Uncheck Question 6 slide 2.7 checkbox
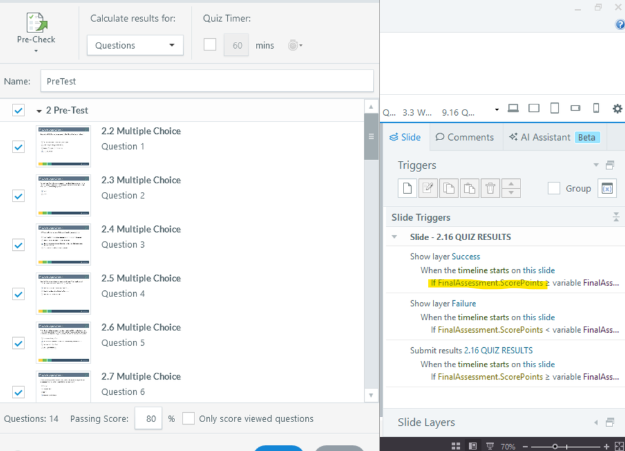625x451 pixels. click(18, 392)
